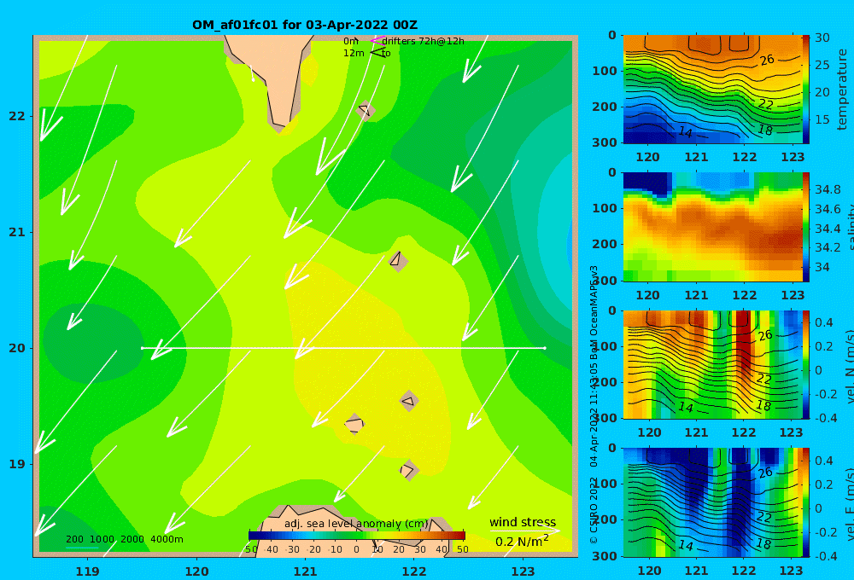Screen dimensions: 854x580
Task: Click the west endpoint of the 20N transect line
Action: (142, 348)
